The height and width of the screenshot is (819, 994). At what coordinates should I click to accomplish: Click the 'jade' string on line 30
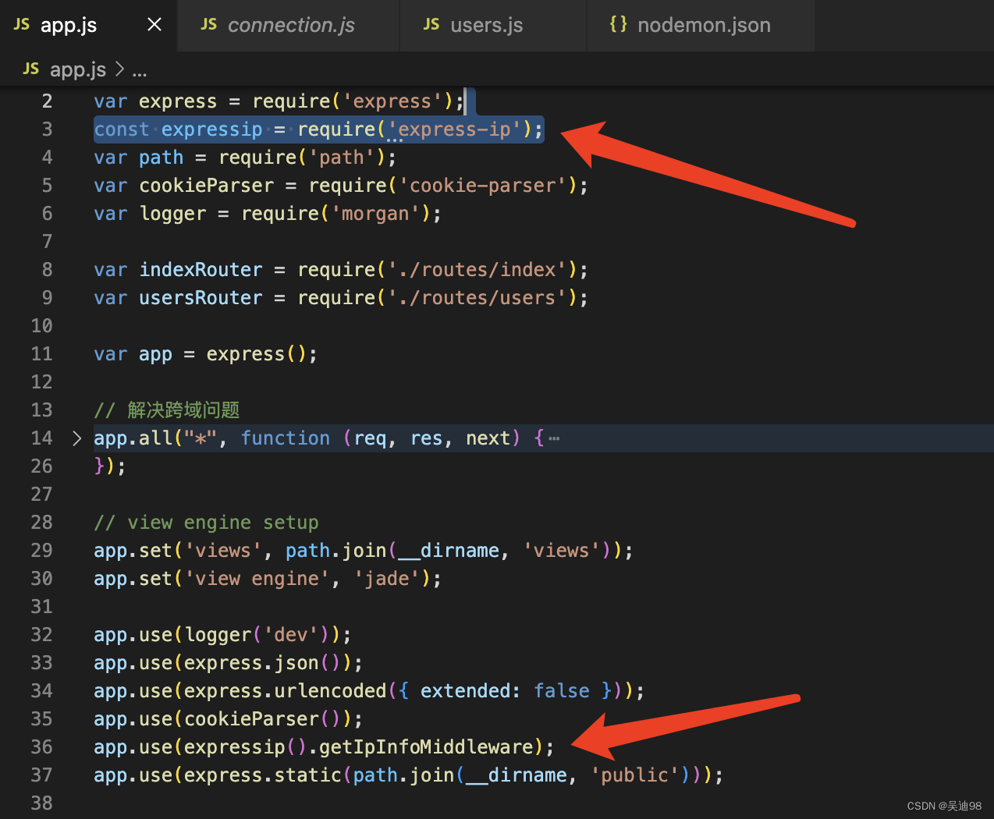(x=387, y=579)
